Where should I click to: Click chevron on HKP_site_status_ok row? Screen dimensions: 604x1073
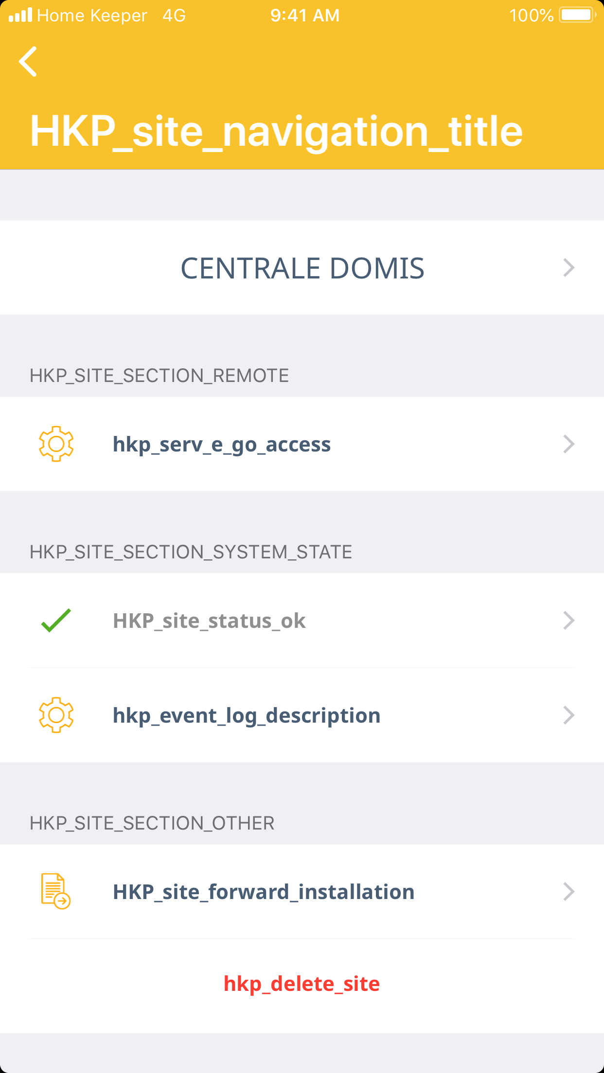(x=568, y=621)
